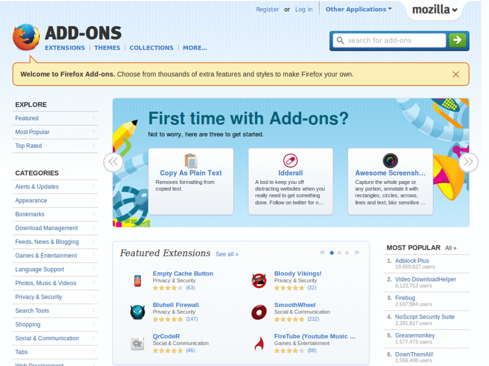Image resolution: width=489 pixels, height=366 pixels.
Task: Click Copy As Plain Text clipboard icon
Action: click(x=191, y=161)
